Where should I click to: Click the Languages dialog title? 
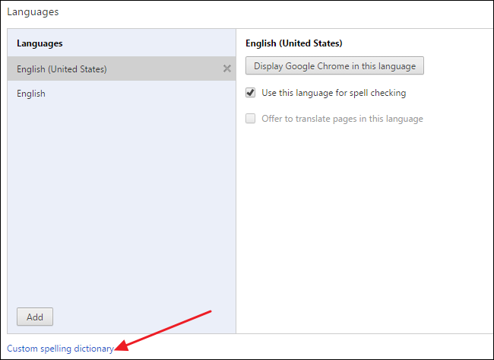[x=33, y=12]
